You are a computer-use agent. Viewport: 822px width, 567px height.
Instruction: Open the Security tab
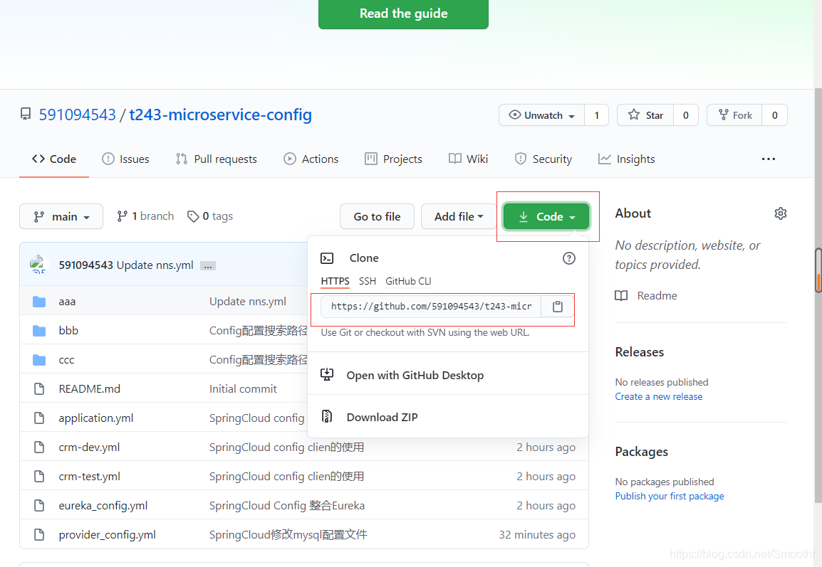(543, 159)
